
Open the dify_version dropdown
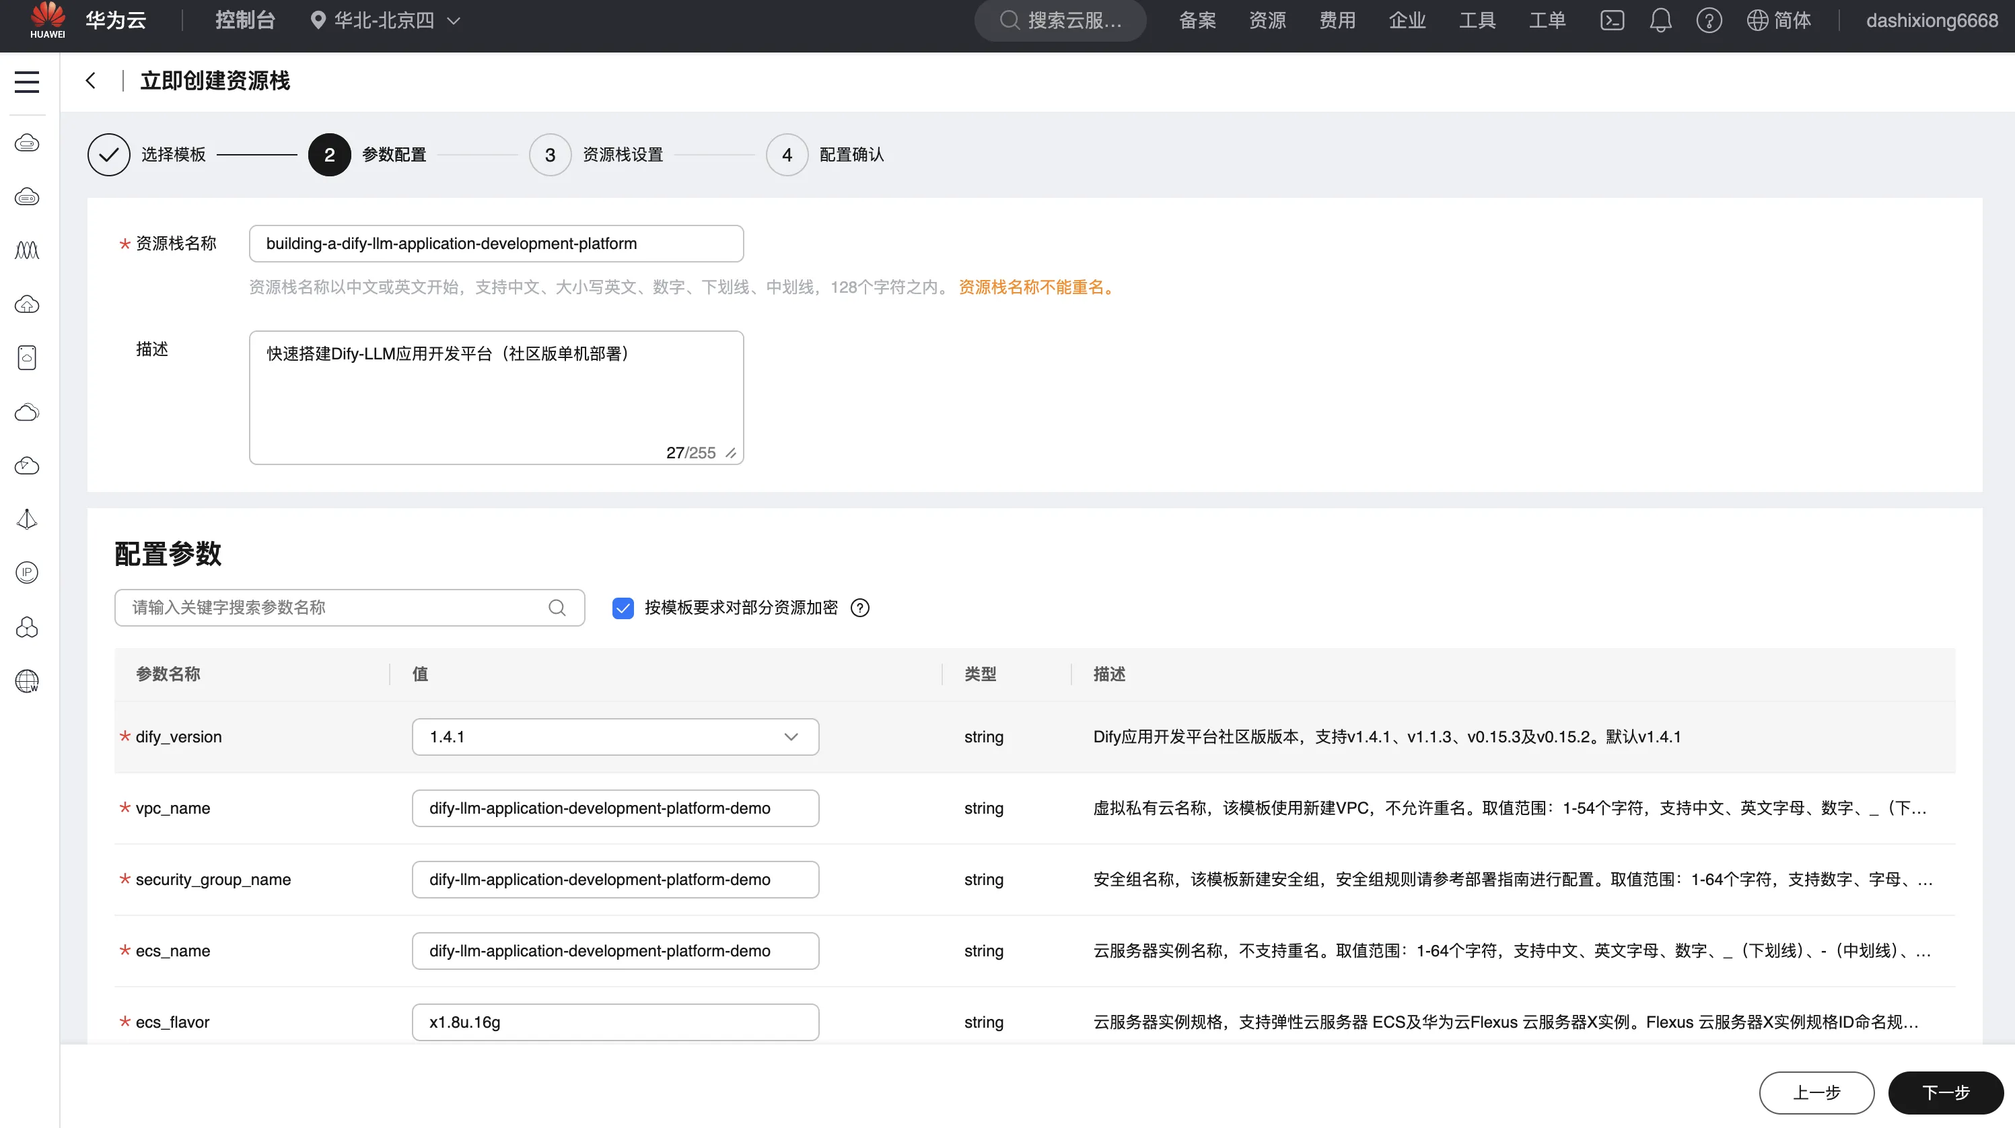[x=791, y=737]
